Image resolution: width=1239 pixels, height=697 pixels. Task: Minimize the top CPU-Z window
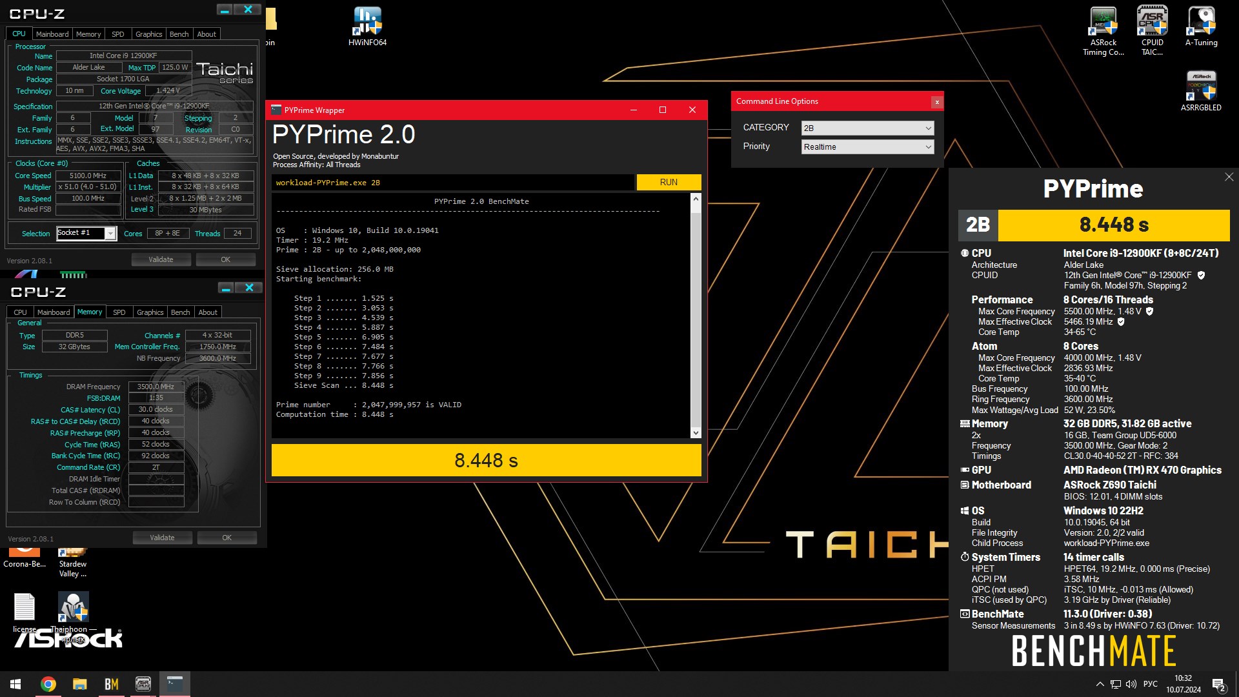(x=225, y=10)
